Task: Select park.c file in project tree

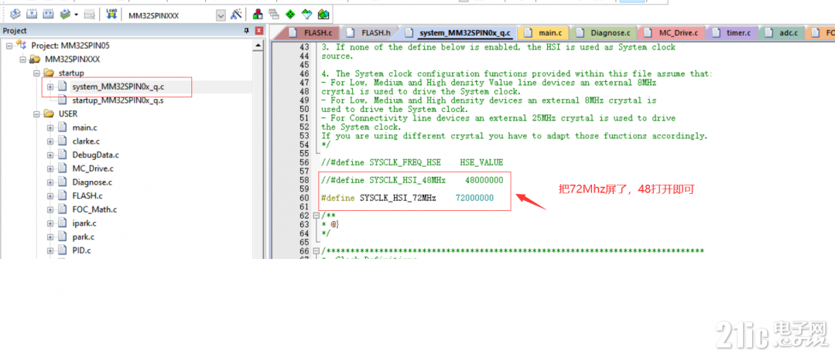Action: coord(83,237)
